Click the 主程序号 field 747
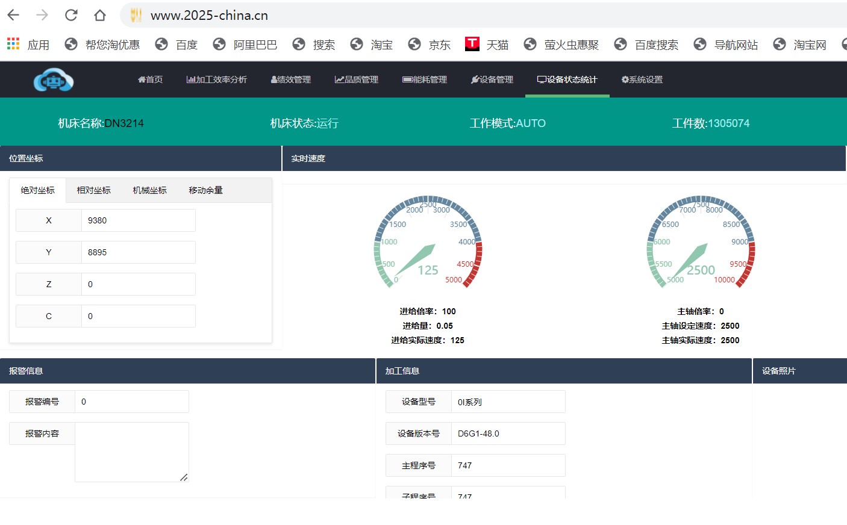 [508, 465]
